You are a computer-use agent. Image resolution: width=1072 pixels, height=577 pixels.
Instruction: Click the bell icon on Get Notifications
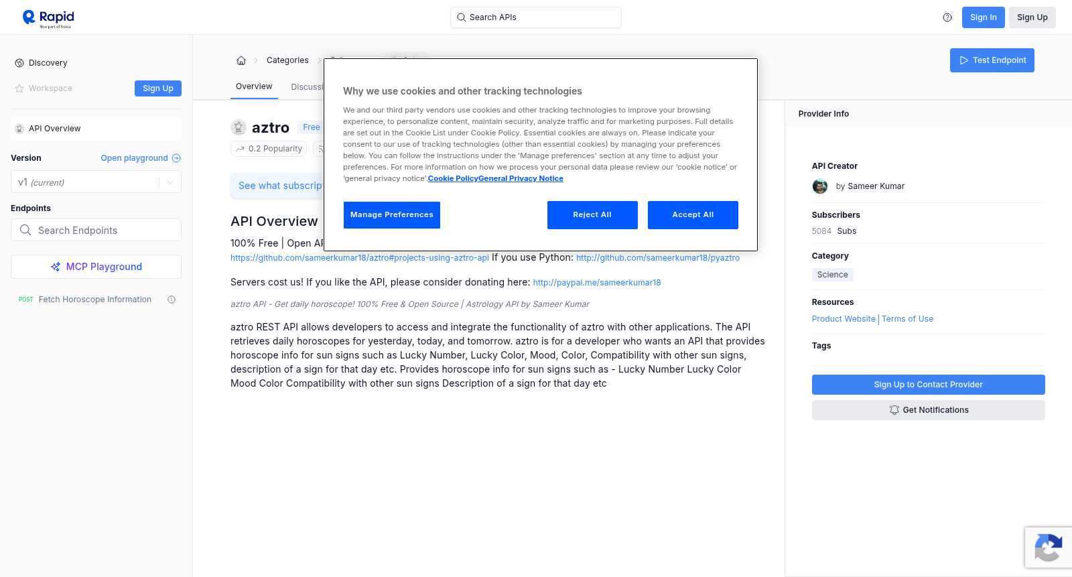click(894, 410)
